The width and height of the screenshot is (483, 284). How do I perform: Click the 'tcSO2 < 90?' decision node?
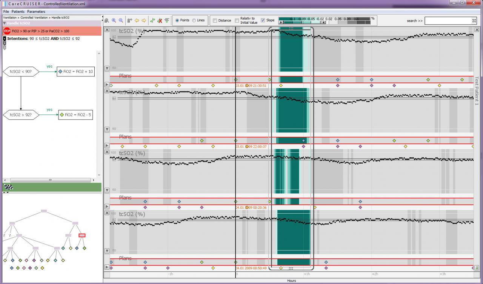point(21,71)
